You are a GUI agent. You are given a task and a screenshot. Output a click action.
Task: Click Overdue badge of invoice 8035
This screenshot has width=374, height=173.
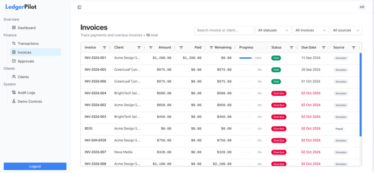click(279, 129)
